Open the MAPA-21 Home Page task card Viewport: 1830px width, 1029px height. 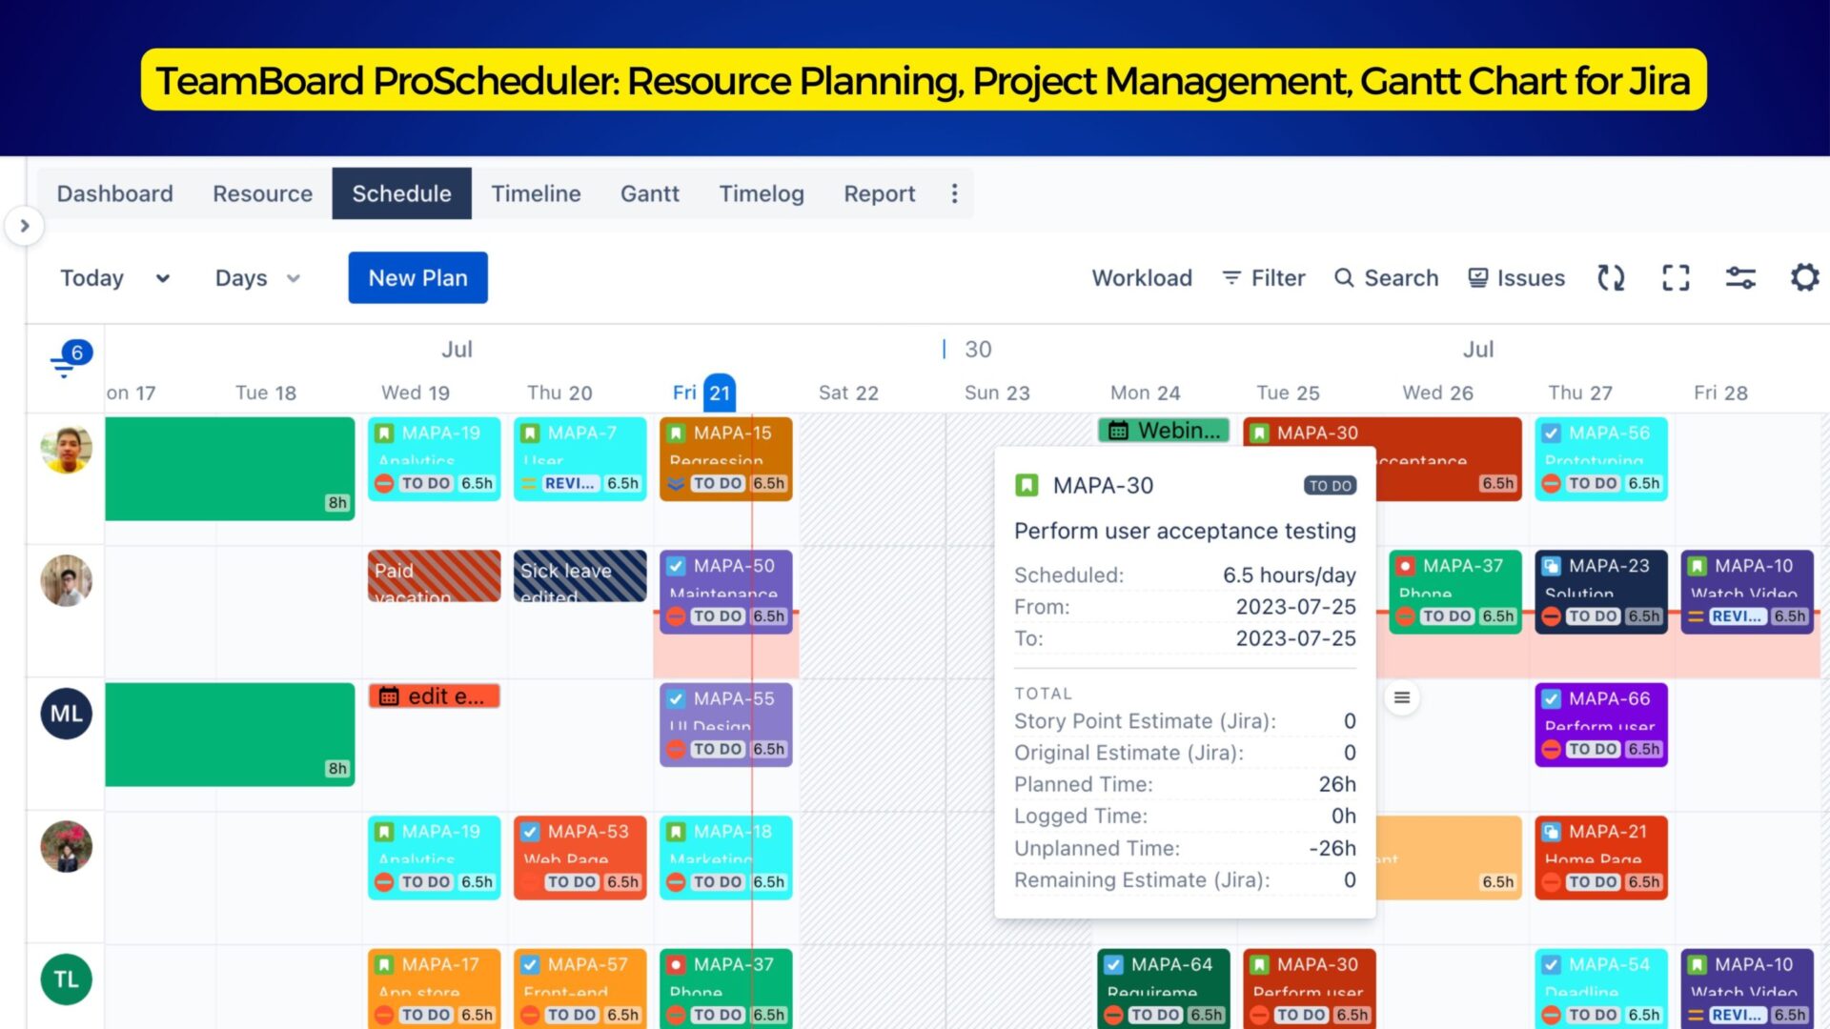(1601, 857)
